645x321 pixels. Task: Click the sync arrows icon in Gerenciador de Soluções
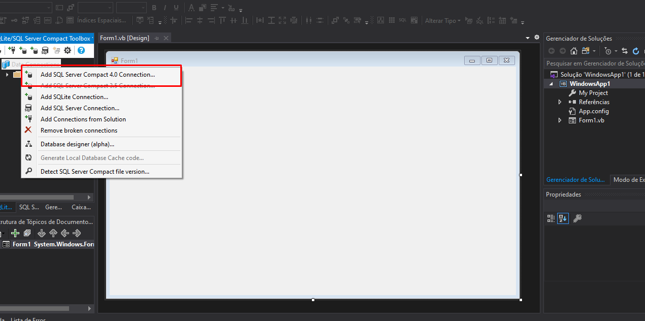pos(625,51)
